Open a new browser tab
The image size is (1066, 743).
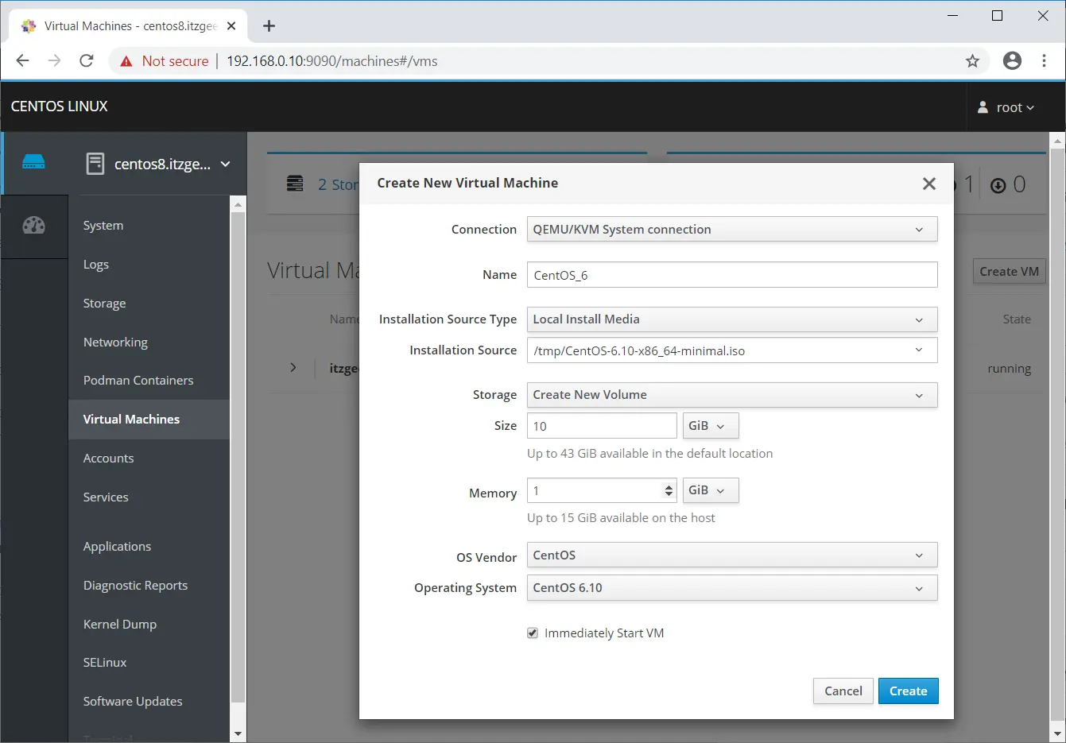(x=269, y=26)
